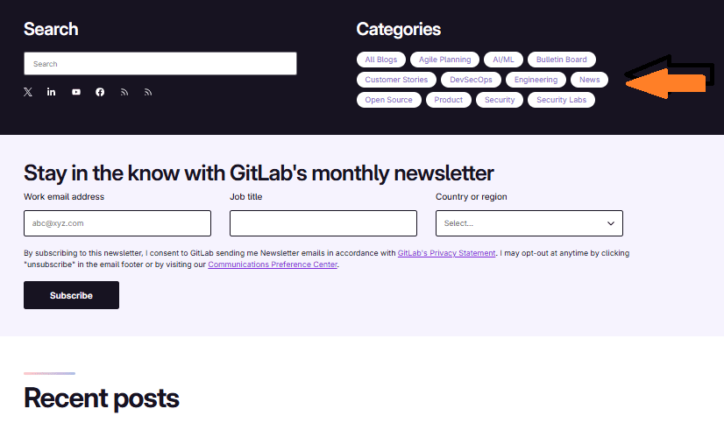724x423 pixels.
Task: Select the DevSecOps category tag
Action: pos(471,80)
